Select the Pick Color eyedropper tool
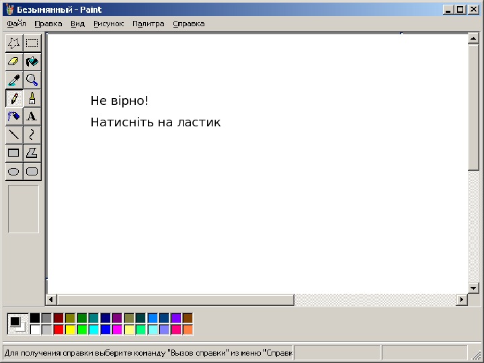Image resolution: width=484 pixels, height=363 pixels. click(x=14, y=80)
